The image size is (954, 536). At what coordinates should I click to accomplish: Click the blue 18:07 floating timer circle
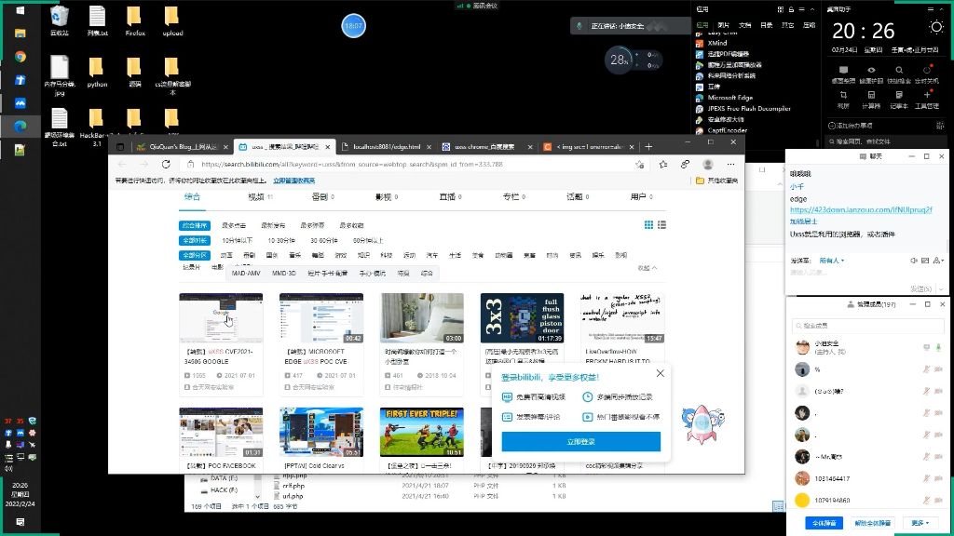[x=353, y=26]
